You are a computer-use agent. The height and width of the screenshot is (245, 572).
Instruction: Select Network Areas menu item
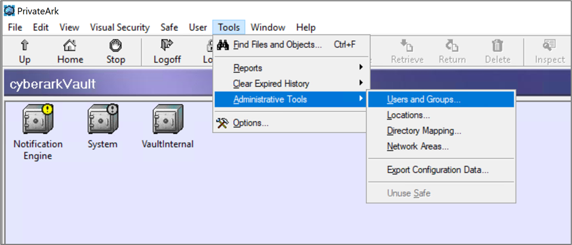pos(418,146)
